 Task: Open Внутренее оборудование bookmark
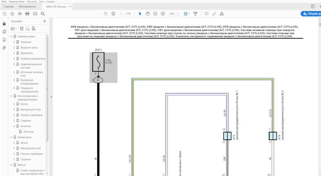click(29, 82)
